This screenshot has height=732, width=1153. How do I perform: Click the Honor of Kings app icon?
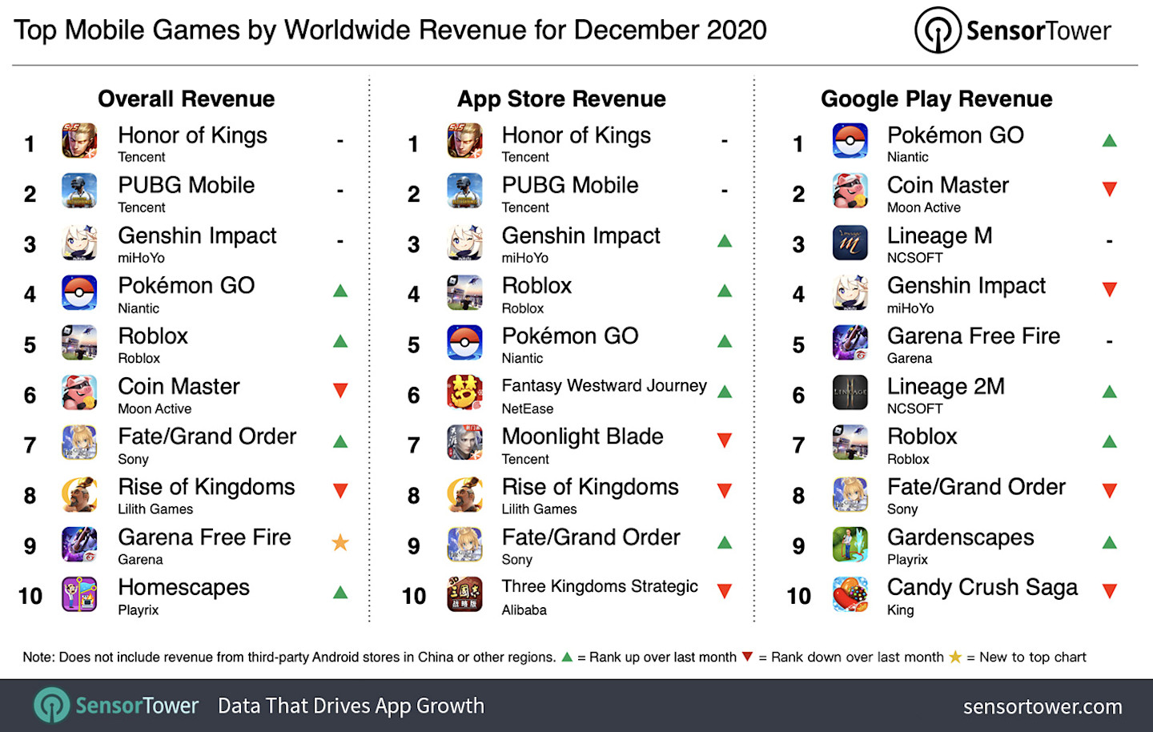[x=78, y=142]
